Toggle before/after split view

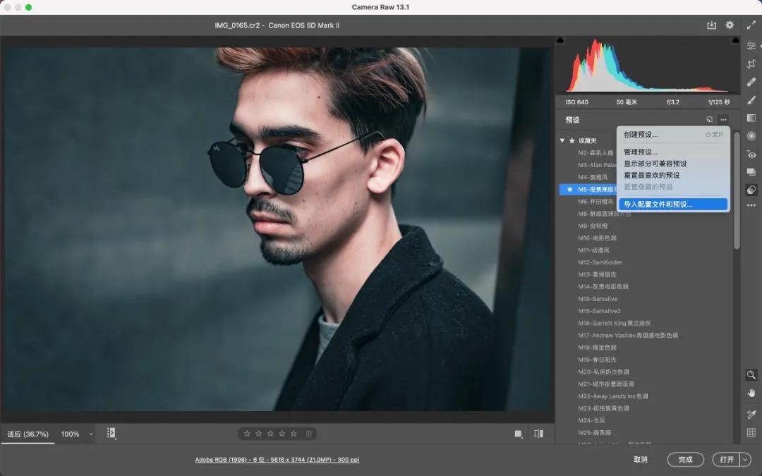pos(539,434)
